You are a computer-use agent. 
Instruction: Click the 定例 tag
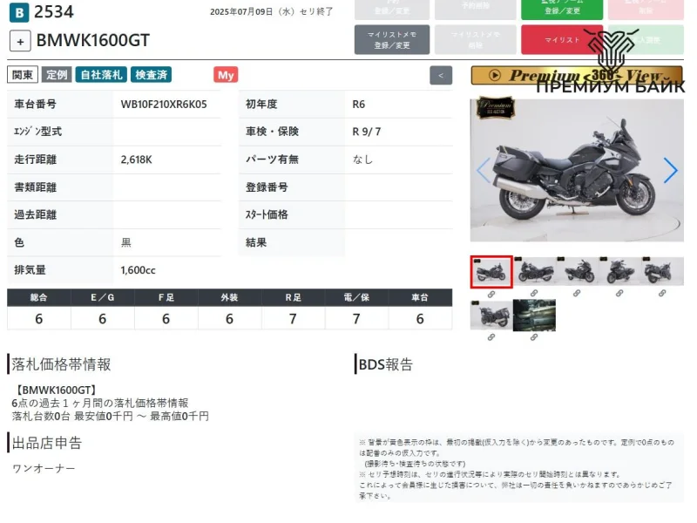(58, 75)
